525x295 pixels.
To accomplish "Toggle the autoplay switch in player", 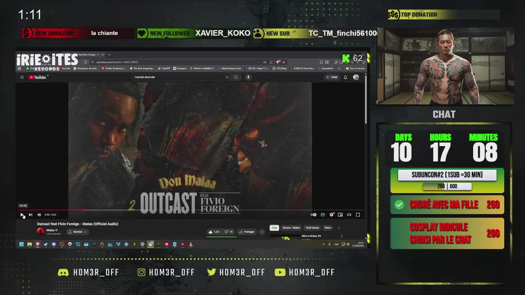I will tap(314, 215).
